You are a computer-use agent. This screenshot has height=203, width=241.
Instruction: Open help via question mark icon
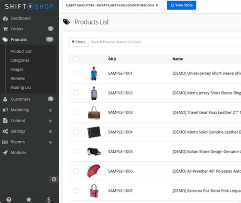[x=9, y=200]
